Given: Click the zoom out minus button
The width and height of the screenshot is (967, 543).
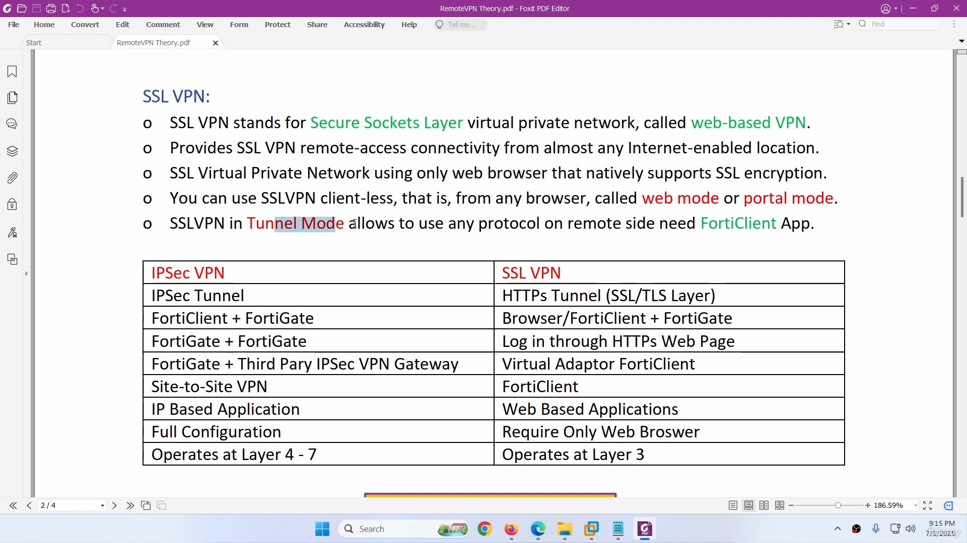Looking at the screenshot, I should pos(791,505).
